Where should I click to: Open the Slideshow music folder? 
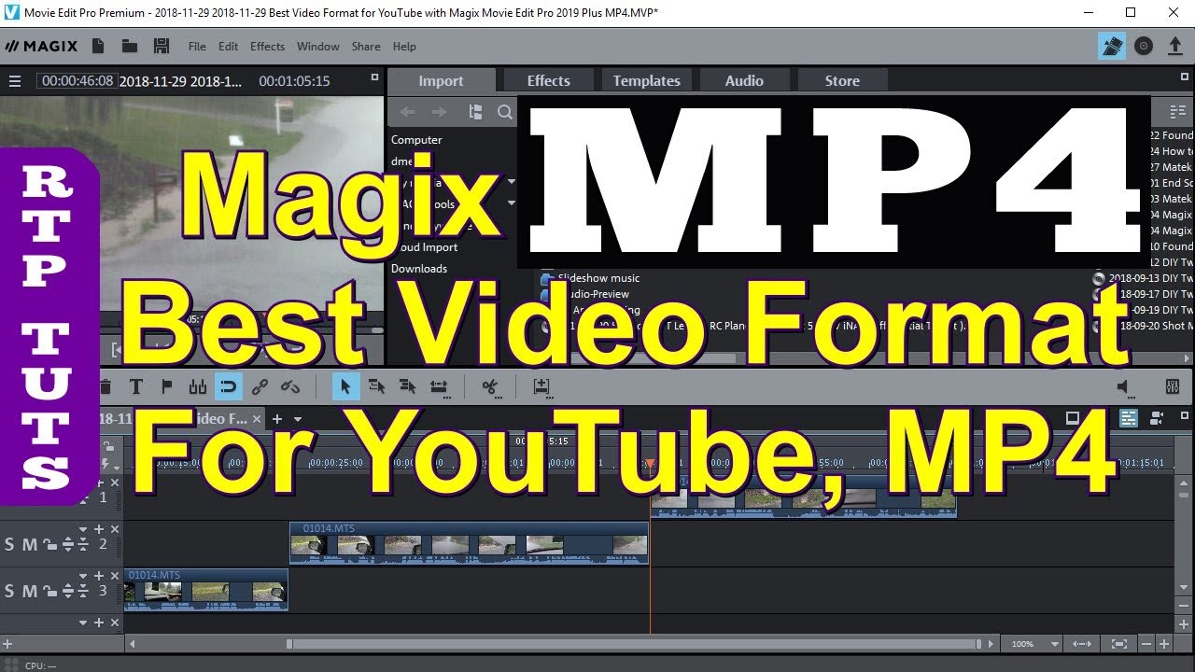[598, 278]
